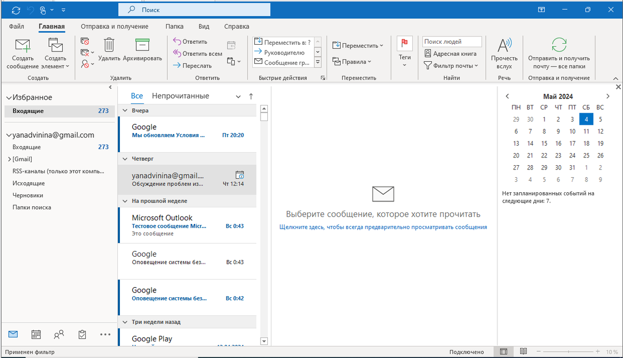623x358 pixels.
Task: Open the Calendar via bottom navigation icon
Action: coord(35,335)
